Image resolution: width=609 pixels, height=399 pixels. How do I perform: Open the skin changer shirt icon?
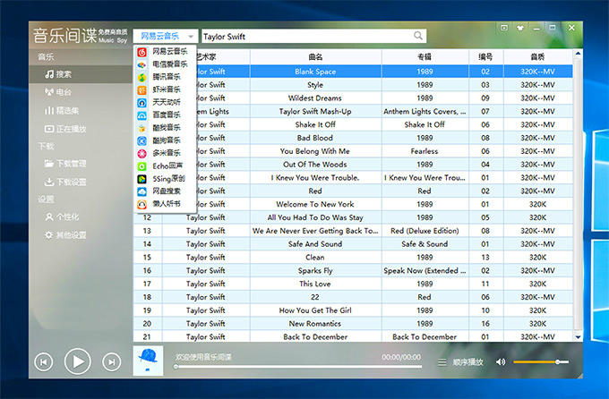[520, 28]
